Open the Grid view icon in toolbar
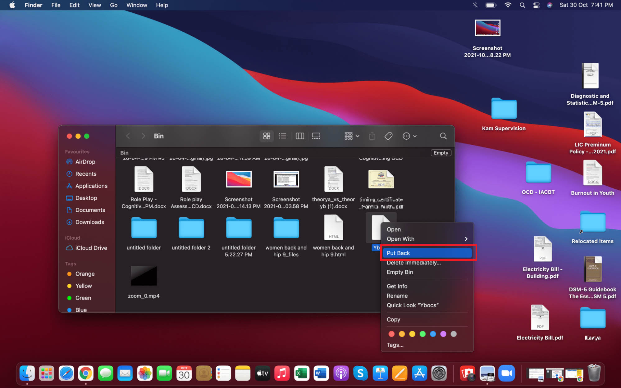This screenshot has width=621, height=388. 267,136
